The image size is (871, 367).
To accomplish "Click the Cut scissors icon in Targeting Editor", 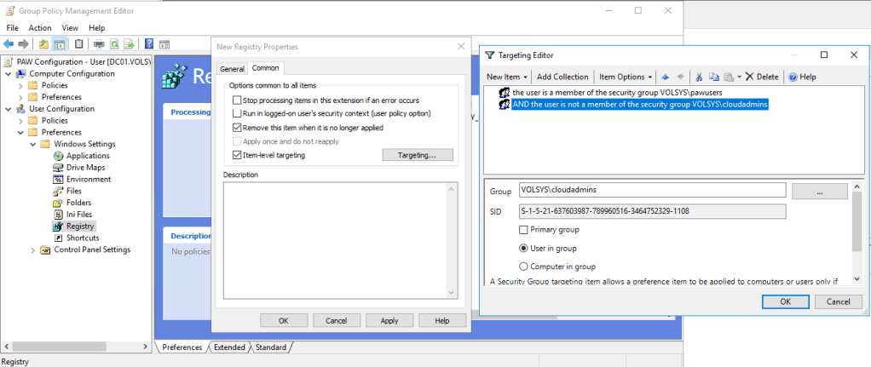I will click(x=700, y=77).
